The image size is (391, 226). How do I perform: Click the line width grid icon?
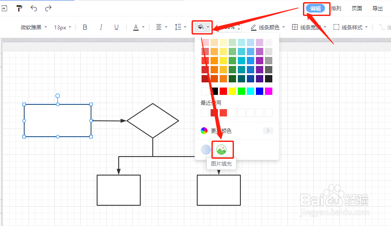pyautogui.click(x=295, y=27)
